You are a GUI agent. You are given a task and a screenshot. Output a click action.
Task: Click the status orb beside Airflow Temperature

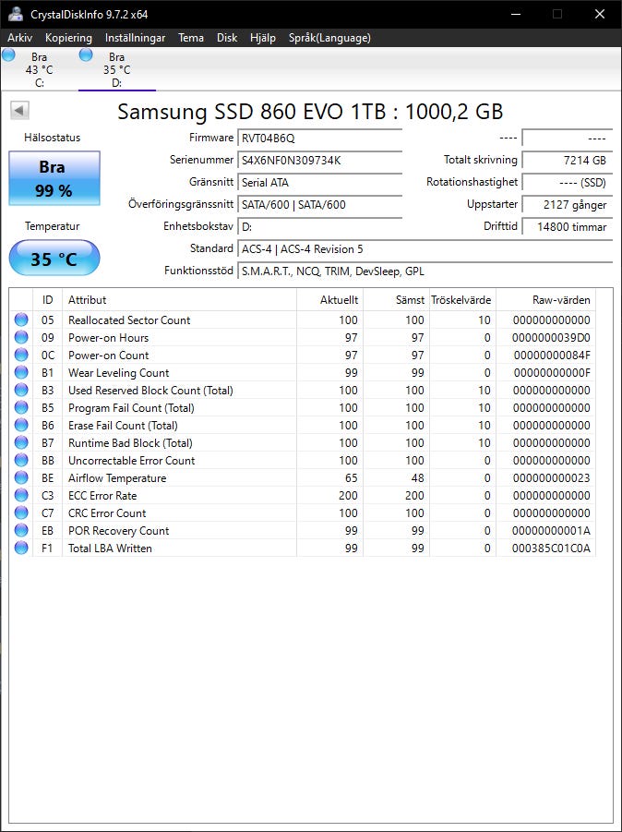click(x=21, y=478)
